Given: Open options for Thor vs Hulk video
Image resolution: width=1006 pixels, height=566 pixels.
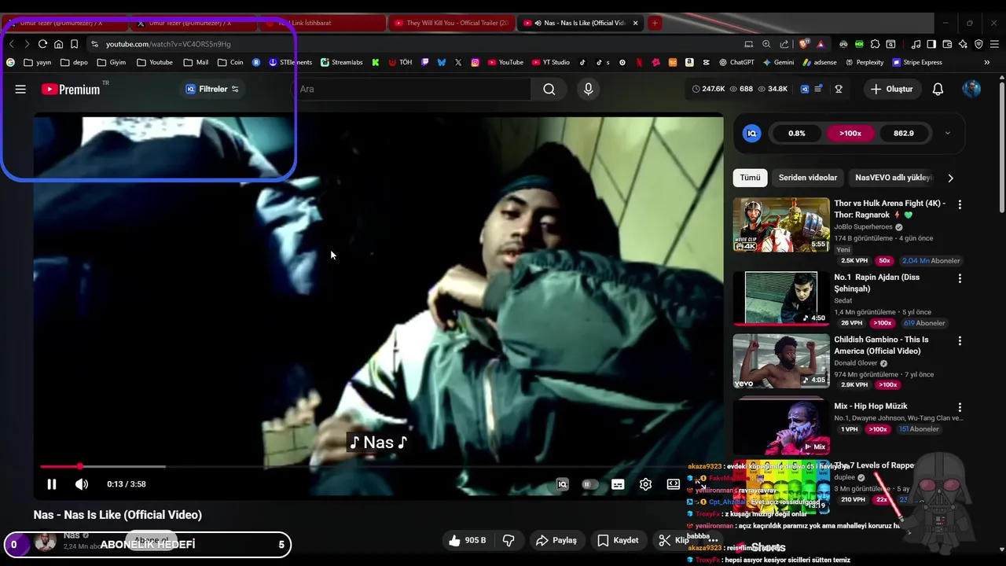Looking at the screenshot, I should 960,204.
